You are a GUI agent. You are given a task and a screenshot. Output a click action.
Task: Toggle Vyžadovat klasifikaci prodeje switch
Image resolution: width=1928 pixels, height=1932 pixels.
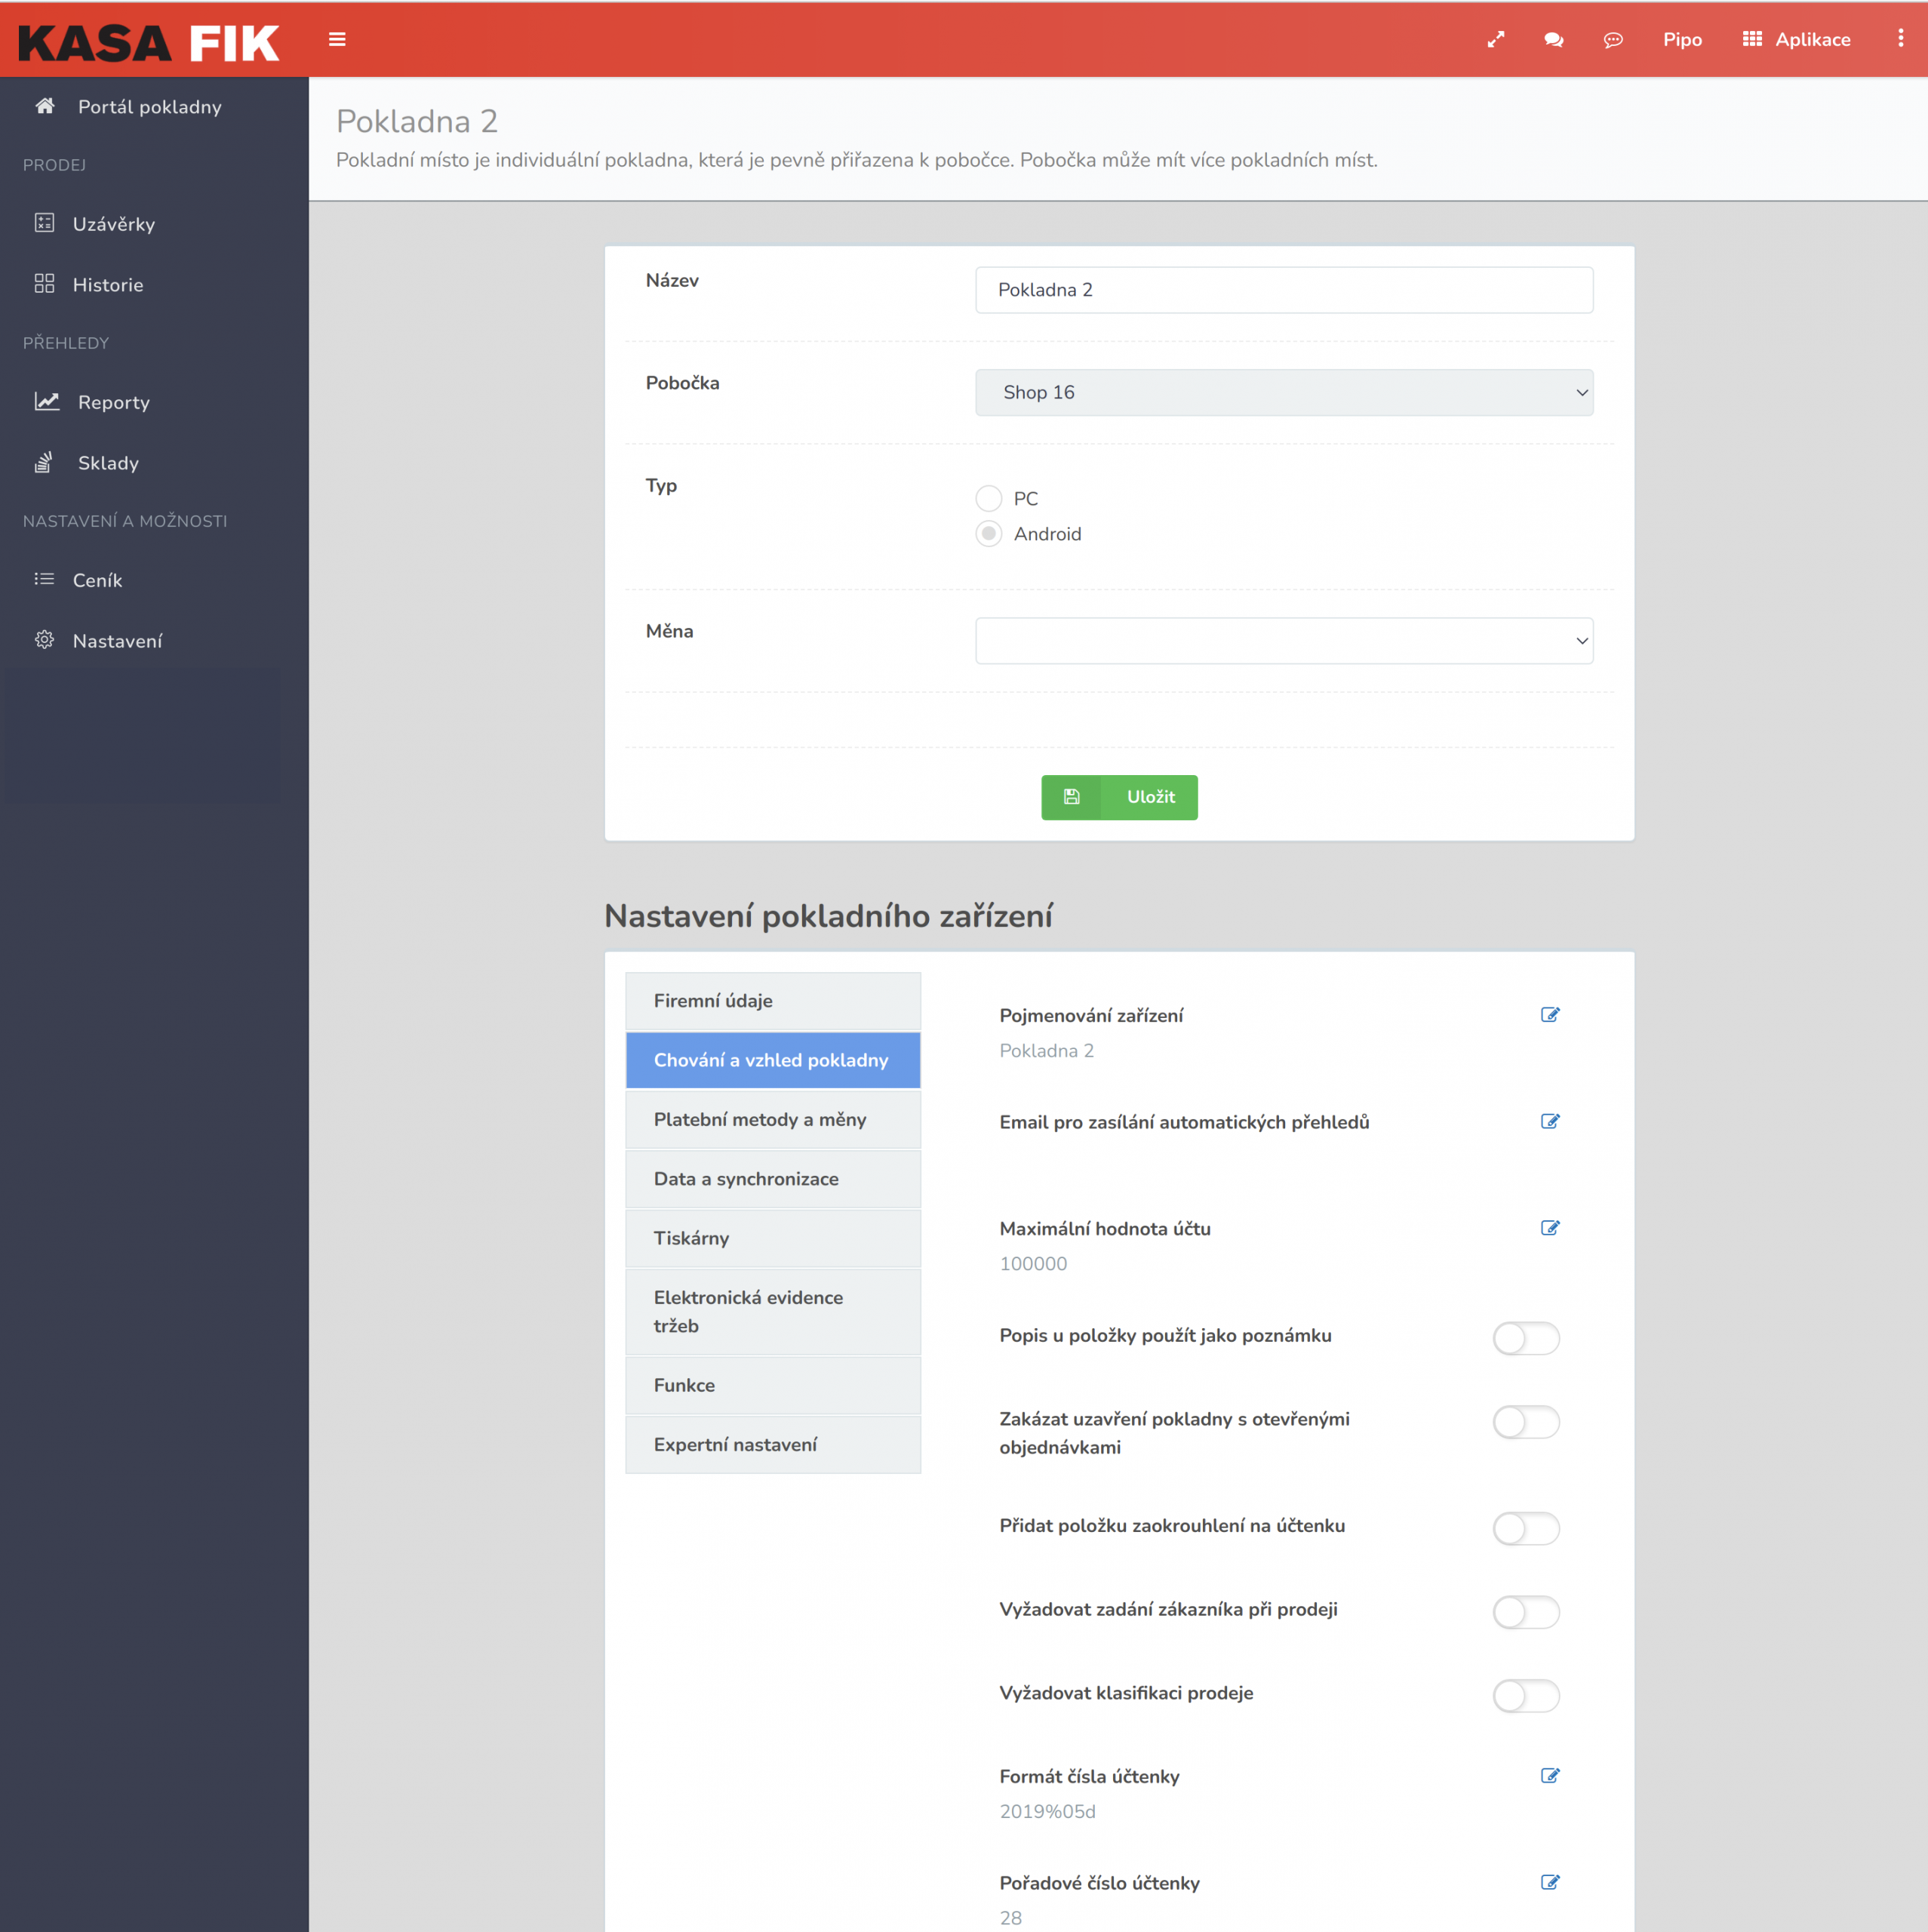pyautogui.click(x=1526, y=1696)
